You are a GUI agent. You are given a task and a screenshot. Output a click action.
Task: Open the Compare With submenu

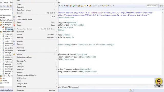click(35, 84)
